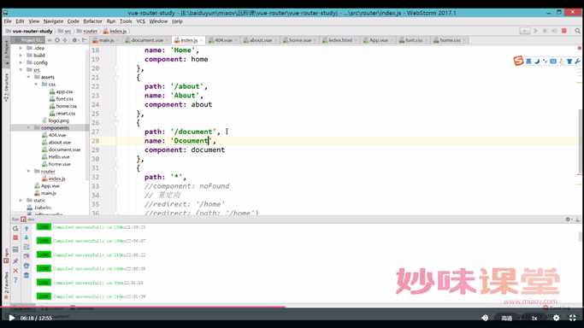Toggle the video player volume mute icon
The image size is (584, 328).
coord(485,318)
